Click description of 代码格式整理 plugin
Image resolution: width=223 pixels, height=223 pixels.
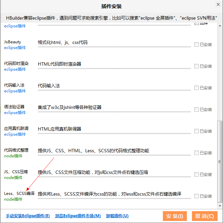pyautogui.click(x=94, y=151)
